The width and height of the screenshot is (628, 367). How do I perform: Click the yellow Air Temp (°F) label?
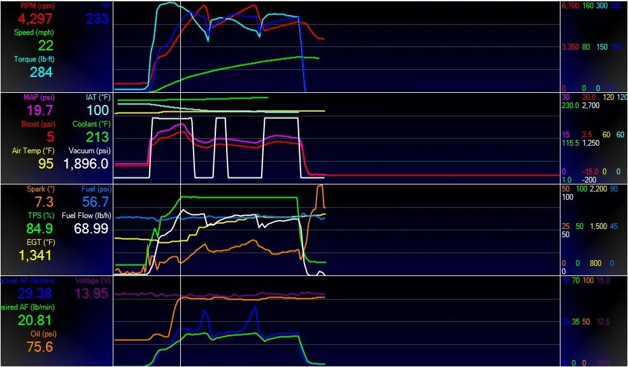coord(33,151)
